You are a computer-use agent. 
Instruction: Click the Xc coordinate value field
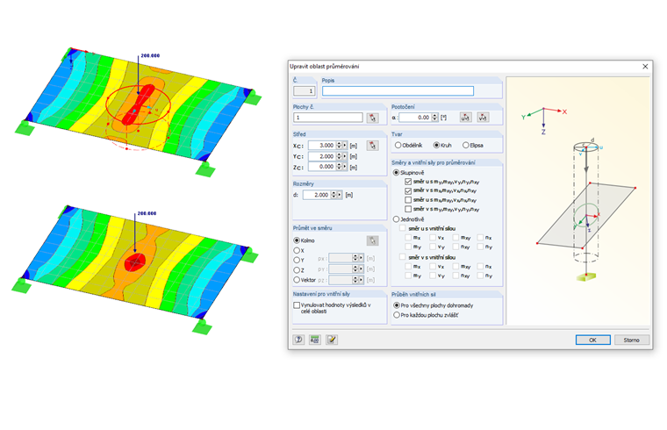[322, 146]
